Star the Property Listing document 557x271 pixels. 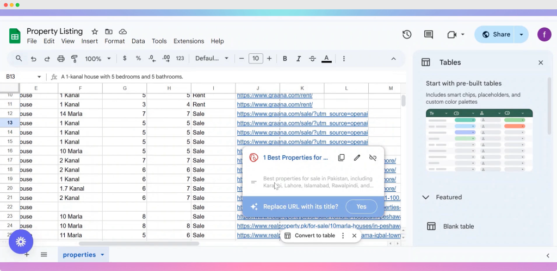click(95, 31)
